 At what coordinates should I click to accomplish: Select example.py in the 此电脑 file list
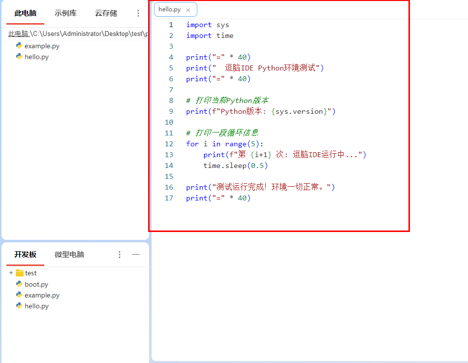click(42, 46)
